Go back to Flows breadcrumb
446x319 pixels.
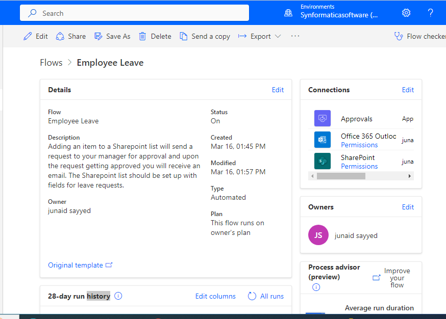[51, 63]
